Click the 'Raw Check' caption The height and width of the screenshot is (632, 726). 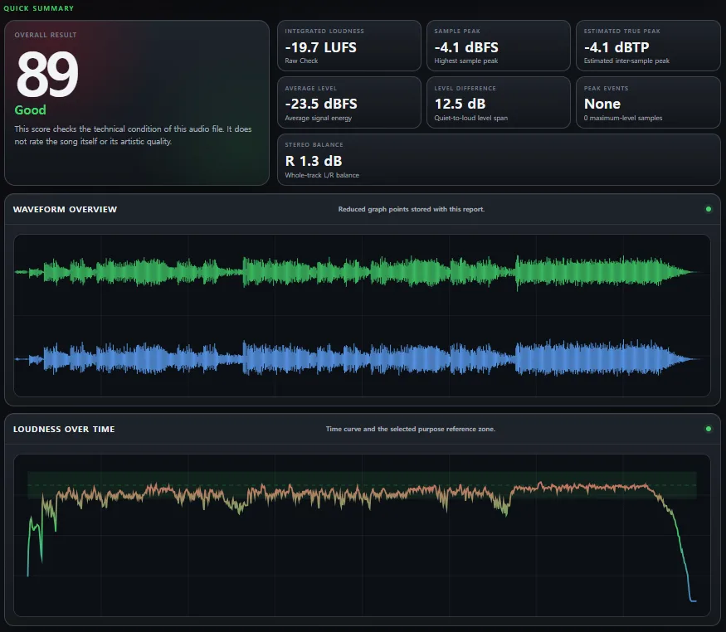(x=301, y=61)
